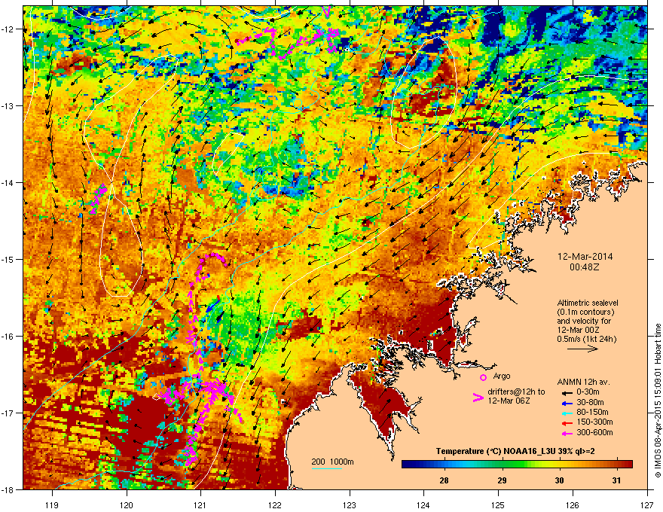Image resolution: width=663 pixels, height=512 pixels.
Task: Click the longitude axis label 127
Action: click(647, 504)
